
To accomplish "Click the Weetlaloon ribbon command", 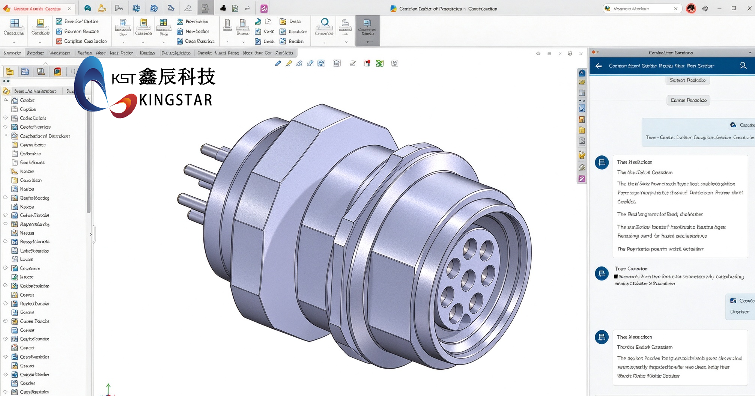I will (x=193, y=21).
